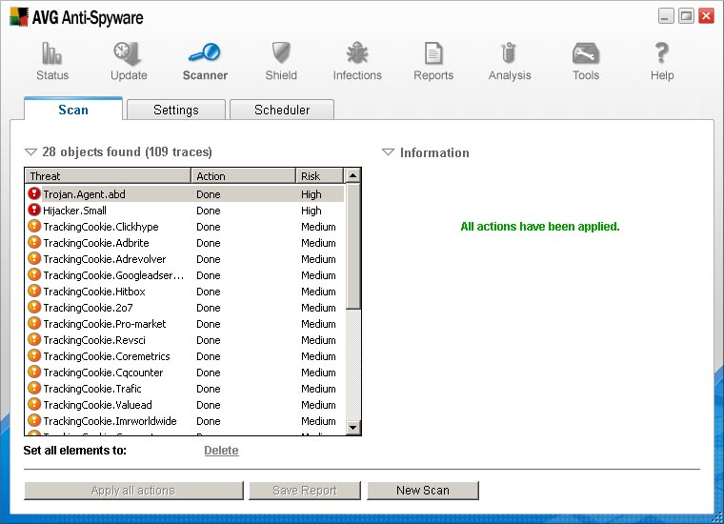Screen dimensions: 724x524
Task: Open the Reports document icon
Action: (x=433, y=53)
